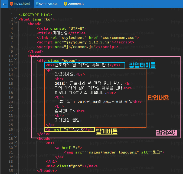Switch to the index.html tab
This screenshot has width=183, height=174.
[x=21, y=4]
